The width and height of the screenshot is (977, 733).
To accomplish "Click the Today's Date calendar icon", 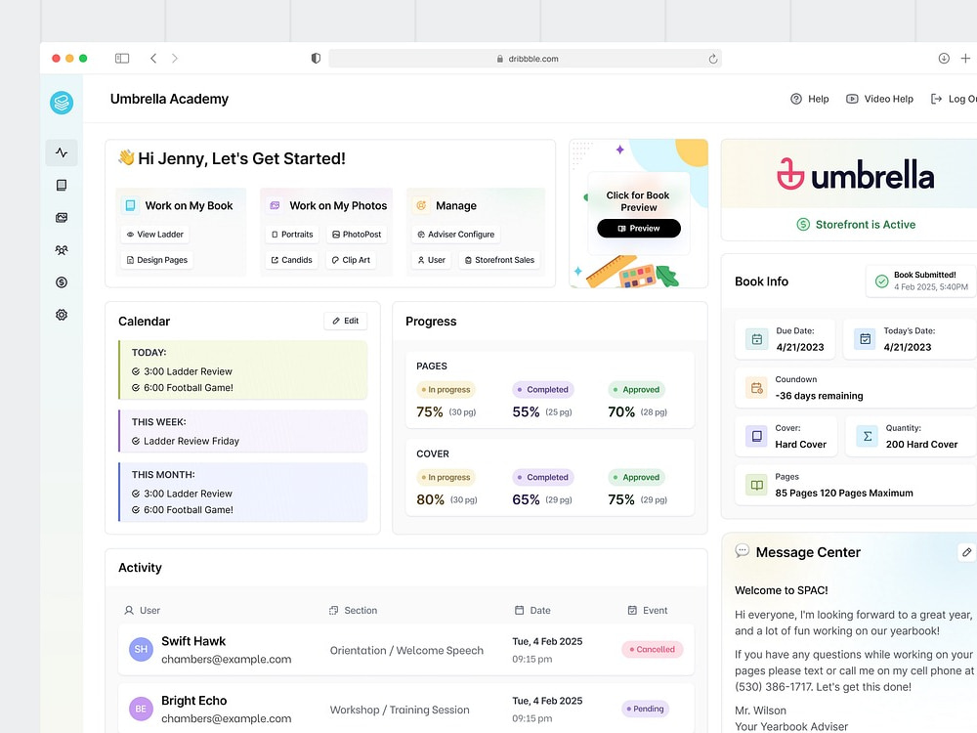I will coord(865,339).
